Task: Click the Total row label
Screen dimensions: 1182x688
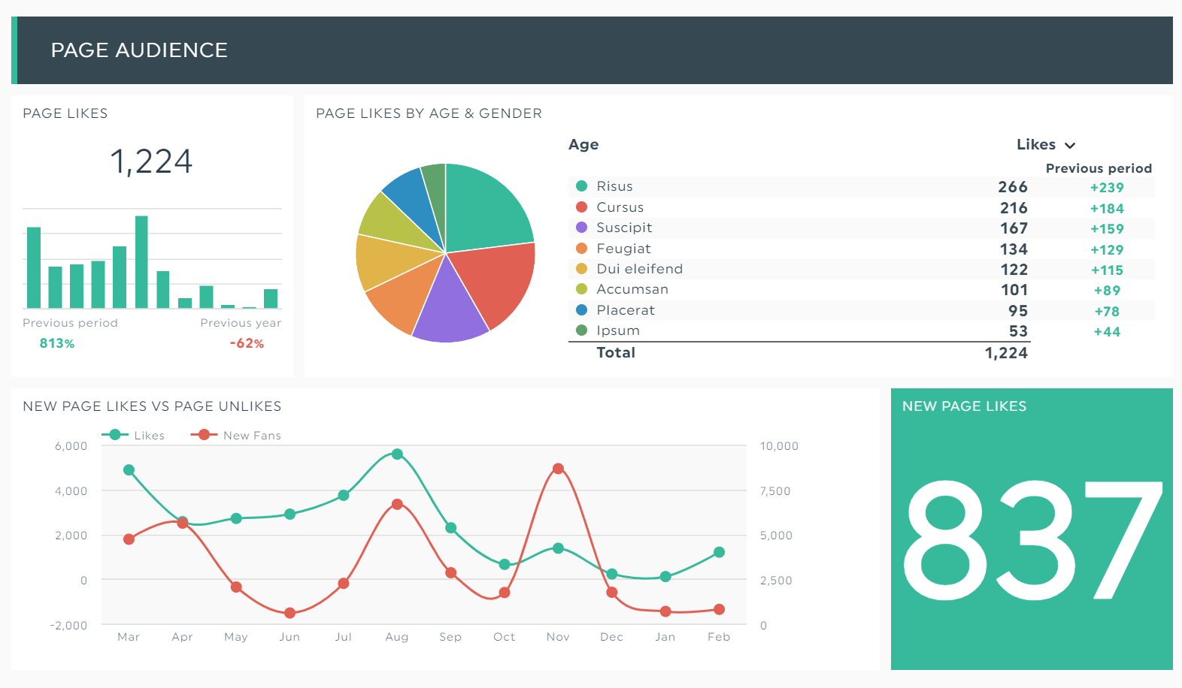Action: pyautogui.click(x=616, y=352)
